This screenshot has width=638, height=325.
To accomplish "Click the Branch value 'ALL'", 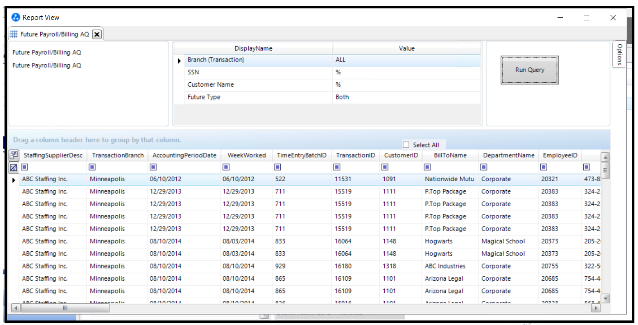I will pyautogui.click(x=340, y=60).
